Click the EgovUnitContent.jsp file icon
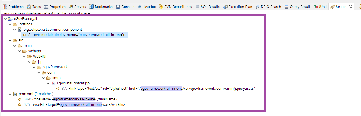361x116 pixels. click(x=53, y=83)
